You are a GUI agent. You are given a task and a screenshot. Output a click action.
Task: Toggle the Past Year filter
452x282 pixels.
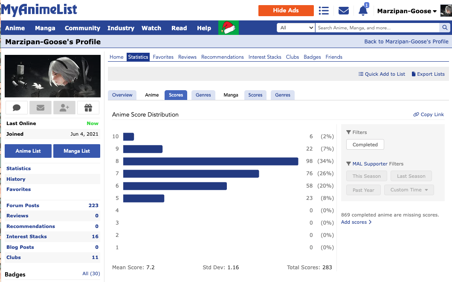[x=363, y=190]
